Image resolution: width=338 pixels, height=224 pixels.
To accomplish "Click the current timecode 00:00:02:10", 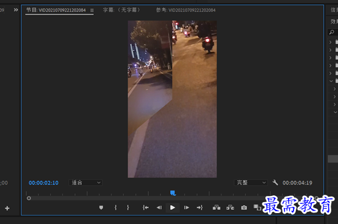I will [x=43, y=183].
